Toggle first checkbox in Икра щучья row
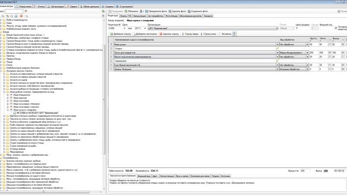Image resolution: width=347 pixels, height=195 pixels. pos(330,44)
